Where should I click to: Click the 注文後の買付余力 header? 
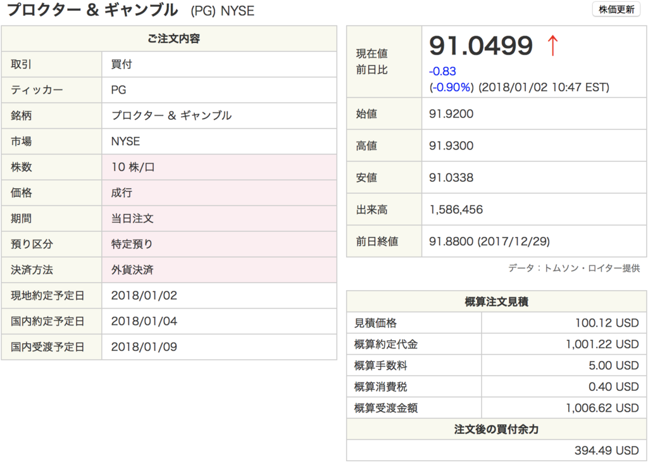[x=496, y=429]
